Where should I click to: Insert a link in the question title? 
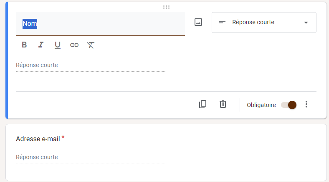click(74, 45)
